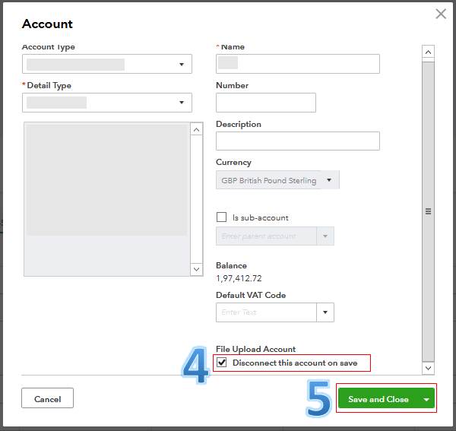This screenshot has height=431, width=456.
Task: Expand the Save and Close options arrow
Action: point(427,399)
